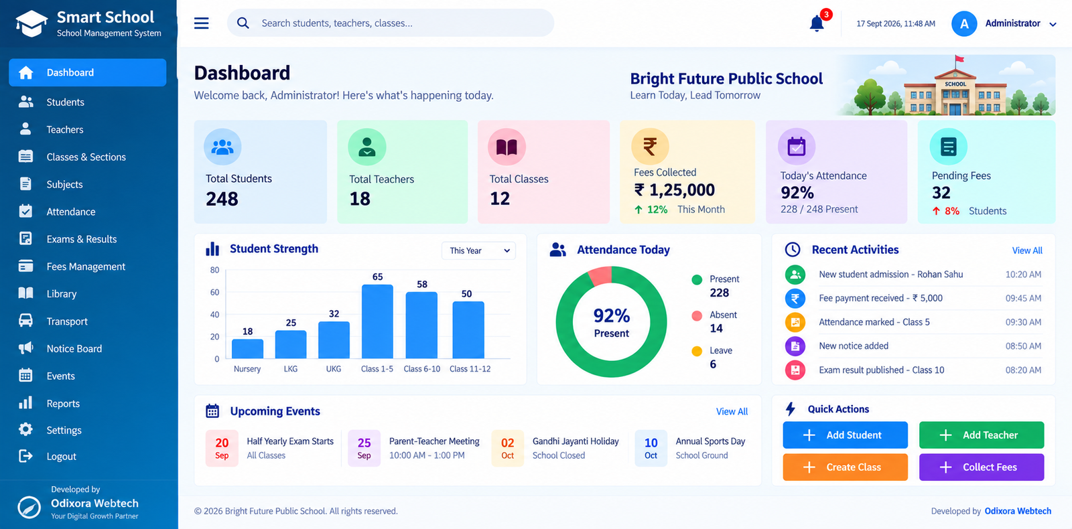Click the Pending Fees document icon
The width and height of the screenshot is (1072, 529).
[949, 146]
